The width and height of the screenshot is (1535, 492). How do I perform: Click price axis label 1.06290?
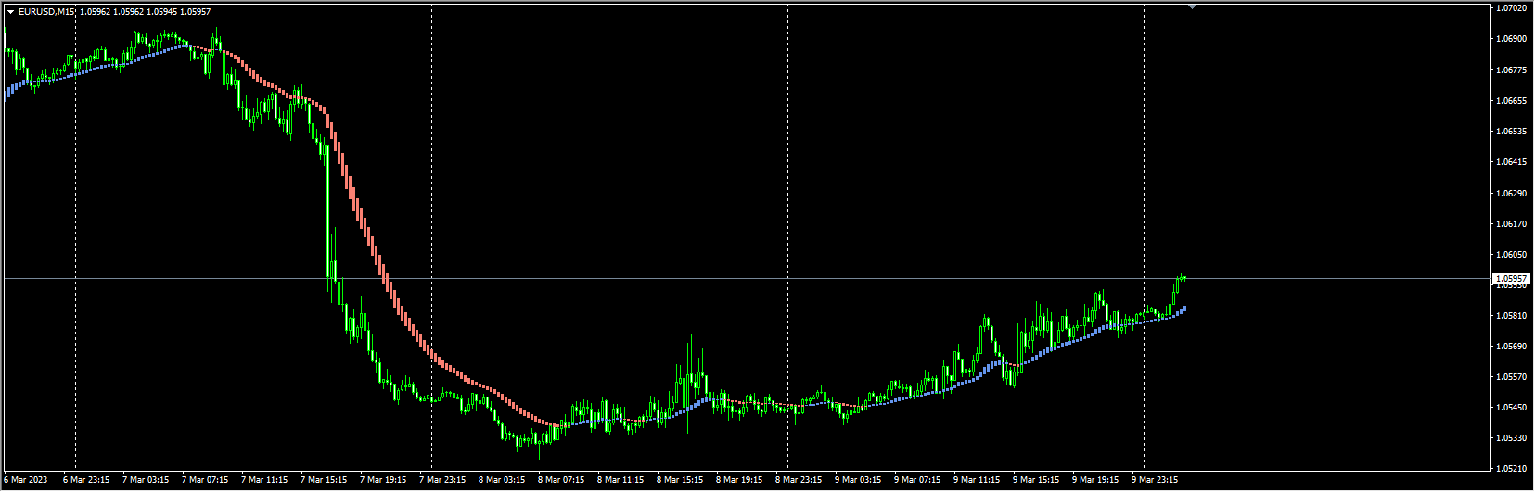(1511, 194)
